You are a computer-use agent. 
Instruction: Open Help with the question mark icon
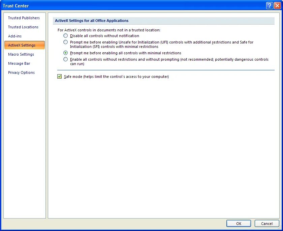[270, 6]
